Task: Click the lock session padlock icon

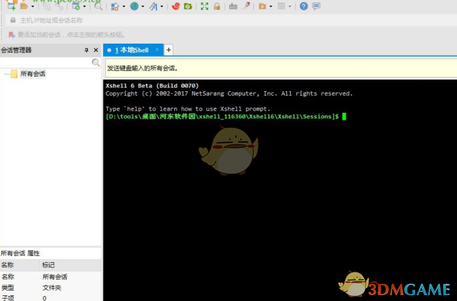Action: [217, 6]
